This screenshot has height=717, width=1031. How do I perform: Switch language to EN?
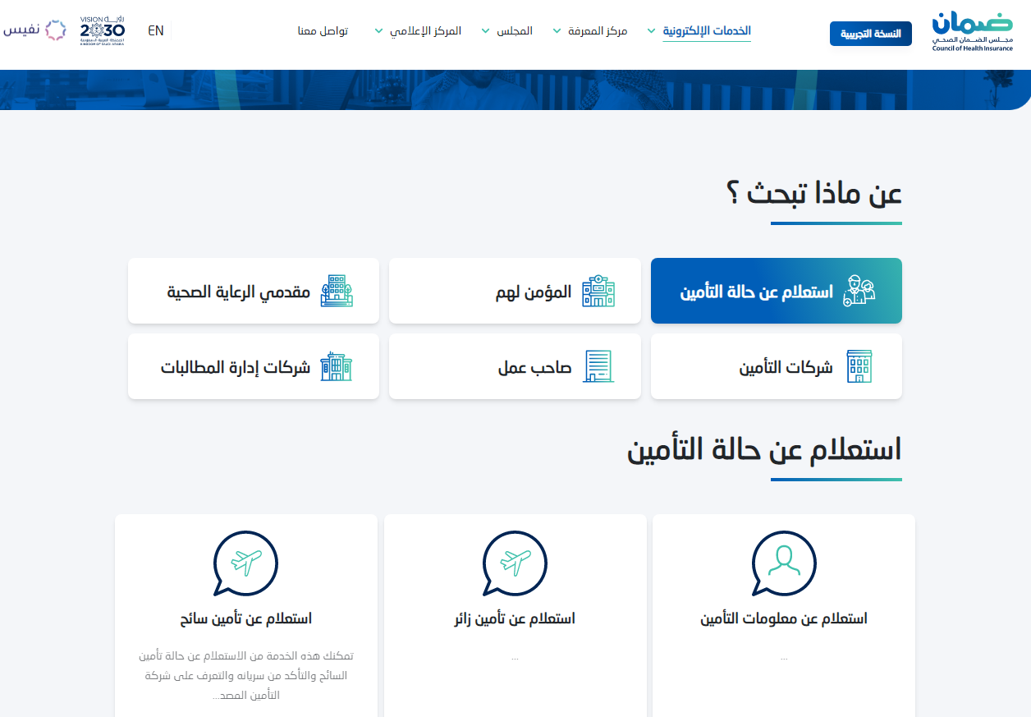156,30
